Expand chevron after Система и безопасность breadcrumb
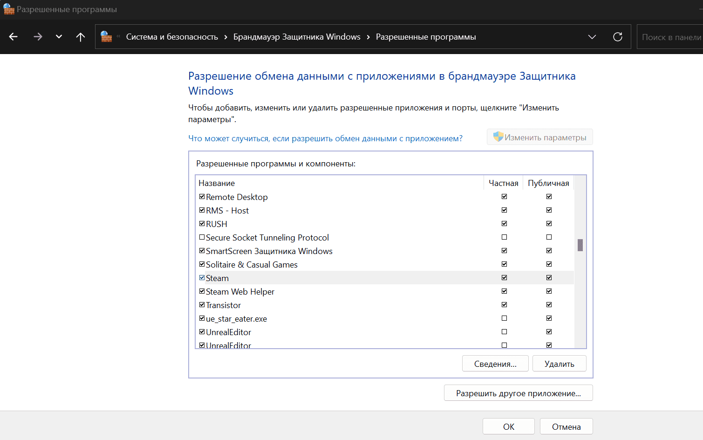The image size is (703, 440). click(226, 37)
